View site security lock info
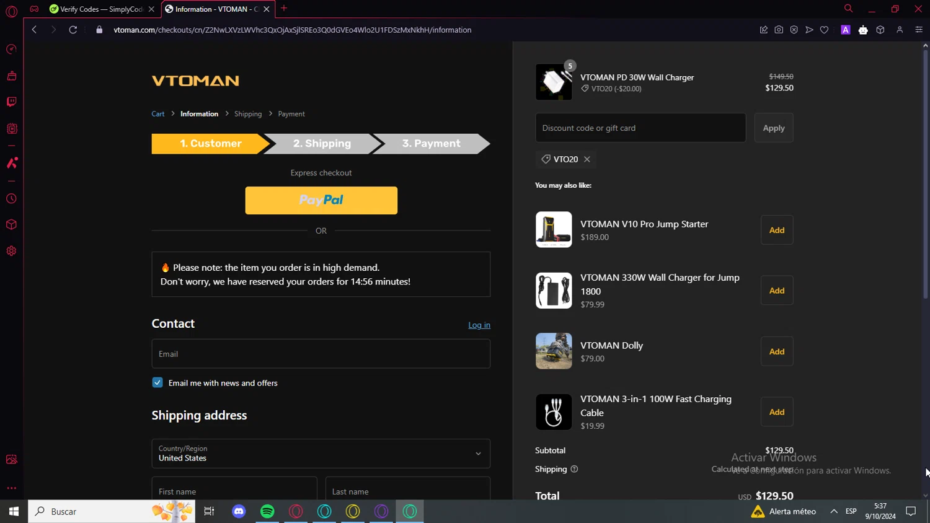Viewport: 930px width, 523px height. coord(99,30)
